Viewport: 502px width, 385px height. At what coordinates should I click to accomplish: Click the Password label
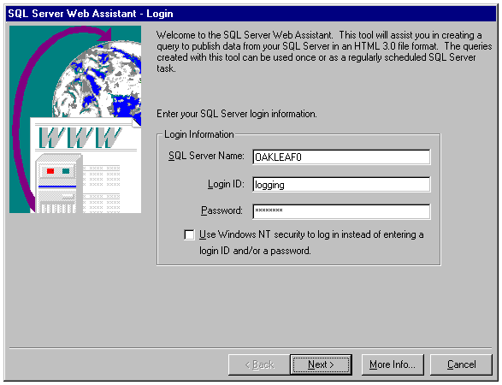(x=221, y=210)
